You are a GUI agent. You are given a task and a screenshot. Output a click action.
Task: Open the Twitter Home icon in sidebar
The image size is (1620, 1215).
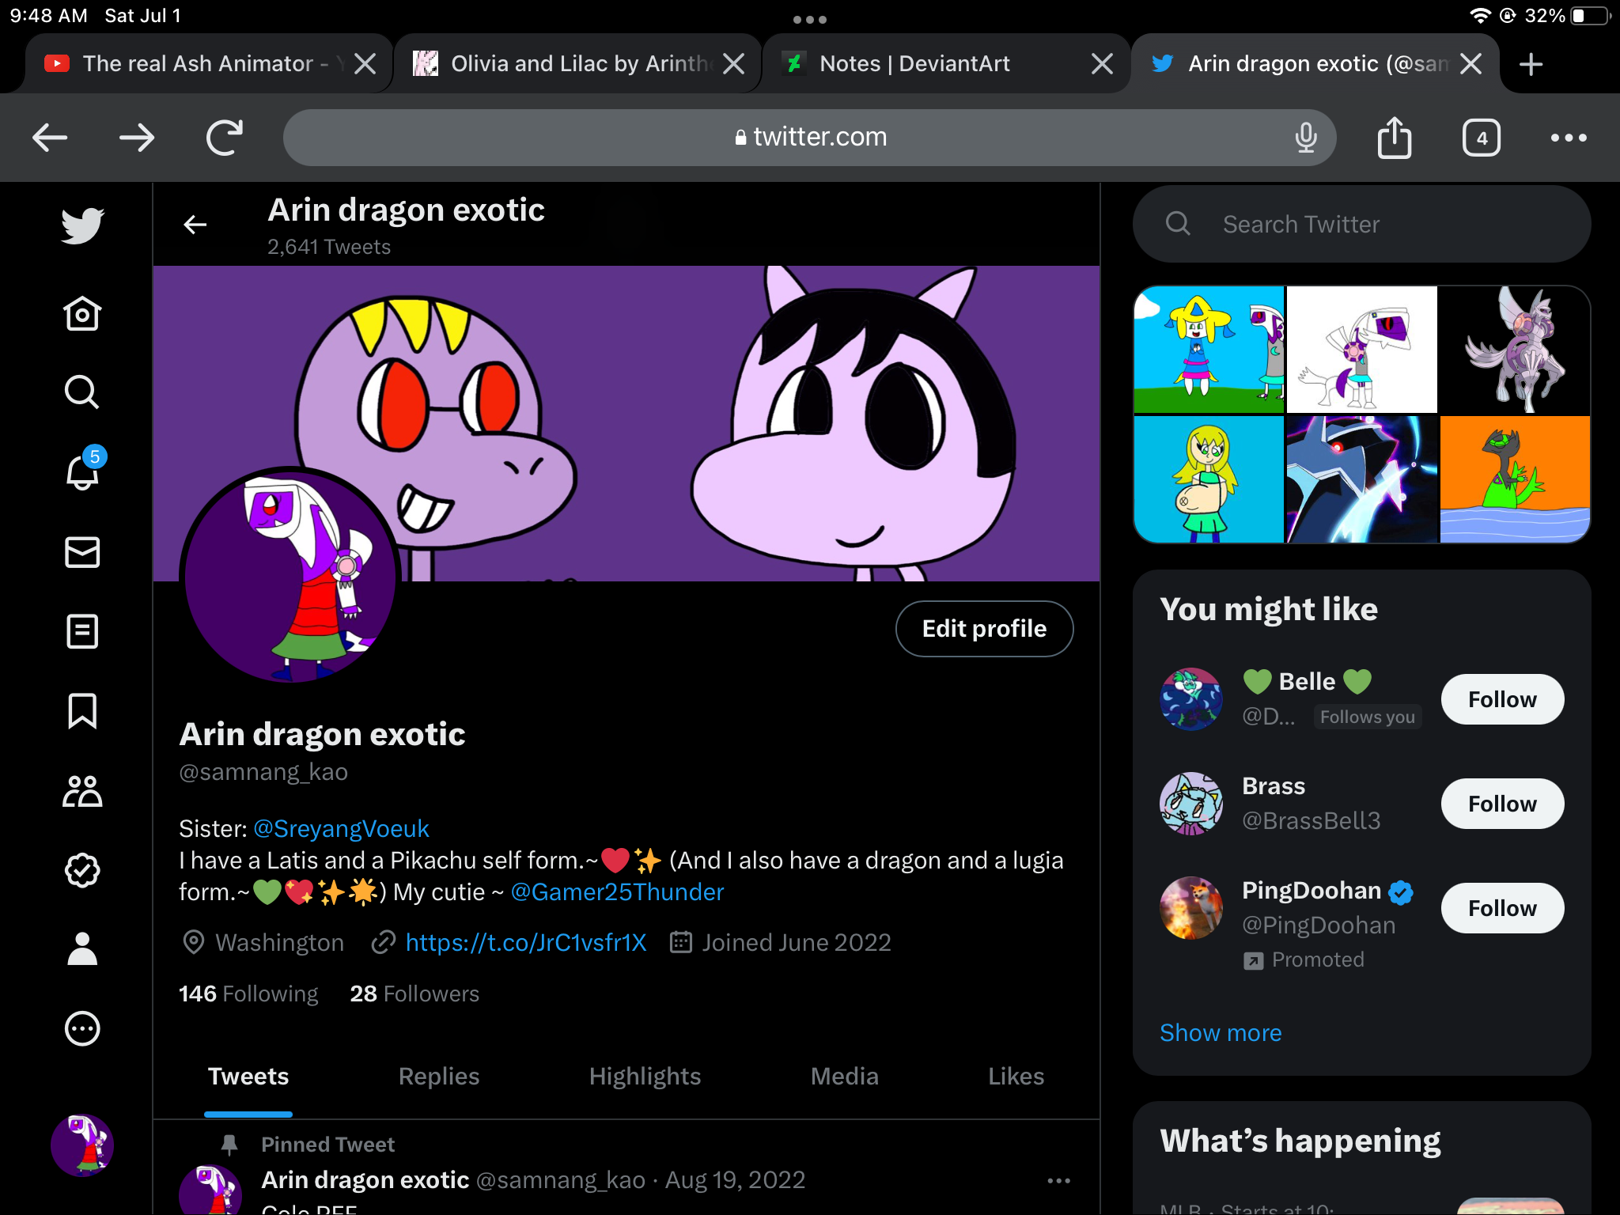82,314
